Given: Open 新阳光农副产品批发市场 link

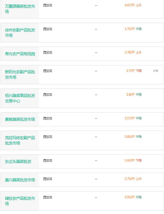Looking at the screenshot, I should (20, 74).
